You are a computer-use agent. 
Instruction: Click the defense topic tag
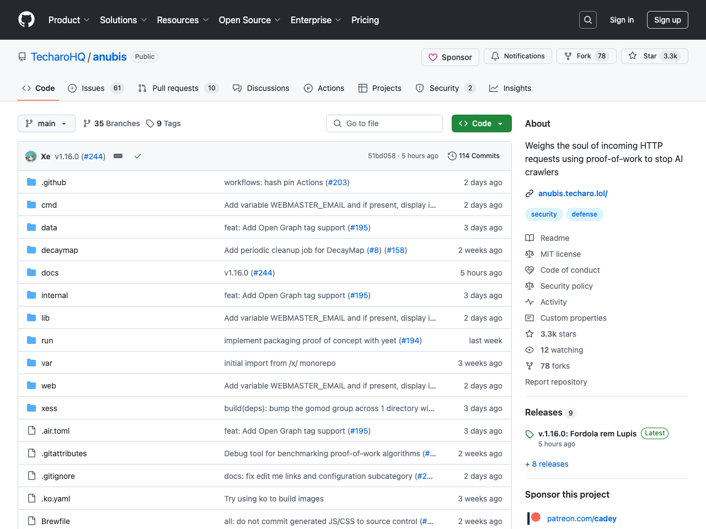point(585,214)
